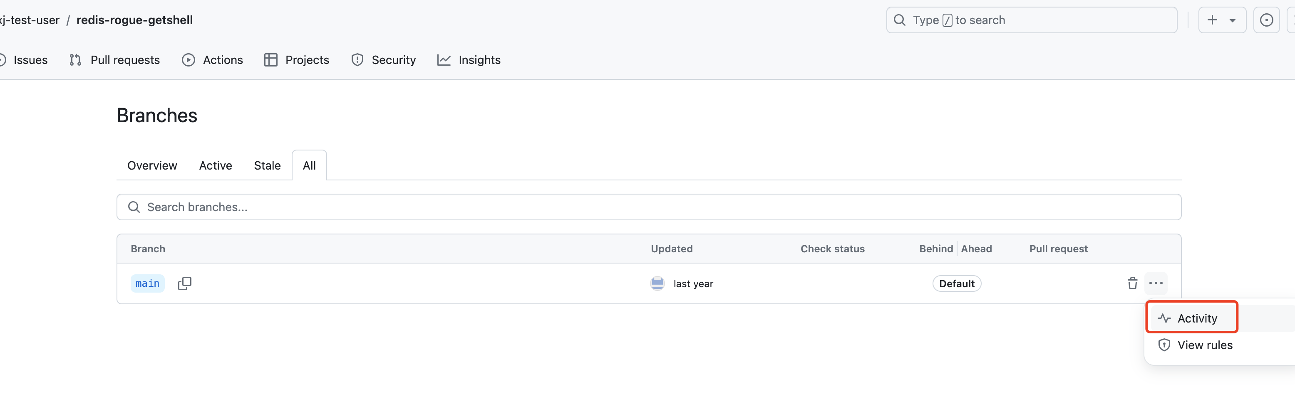Delete the main branch with trash icon
Screen dimensions: 1295x404
tap(1133, 283)
